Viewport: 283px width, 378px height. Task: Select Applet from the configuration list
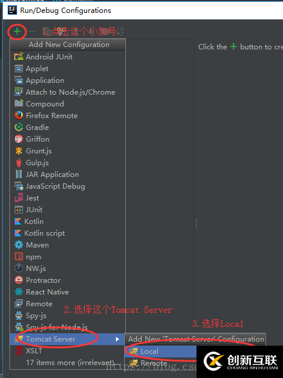click(x=68, y=68)
